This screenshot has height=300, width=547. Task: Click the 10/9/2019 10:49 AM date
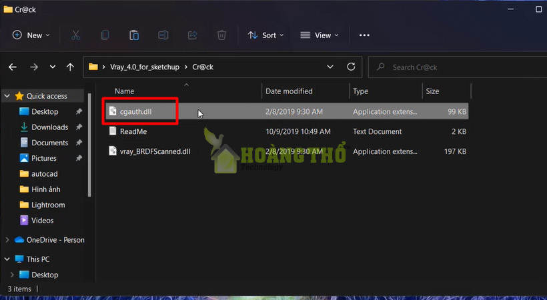[298, 131]
